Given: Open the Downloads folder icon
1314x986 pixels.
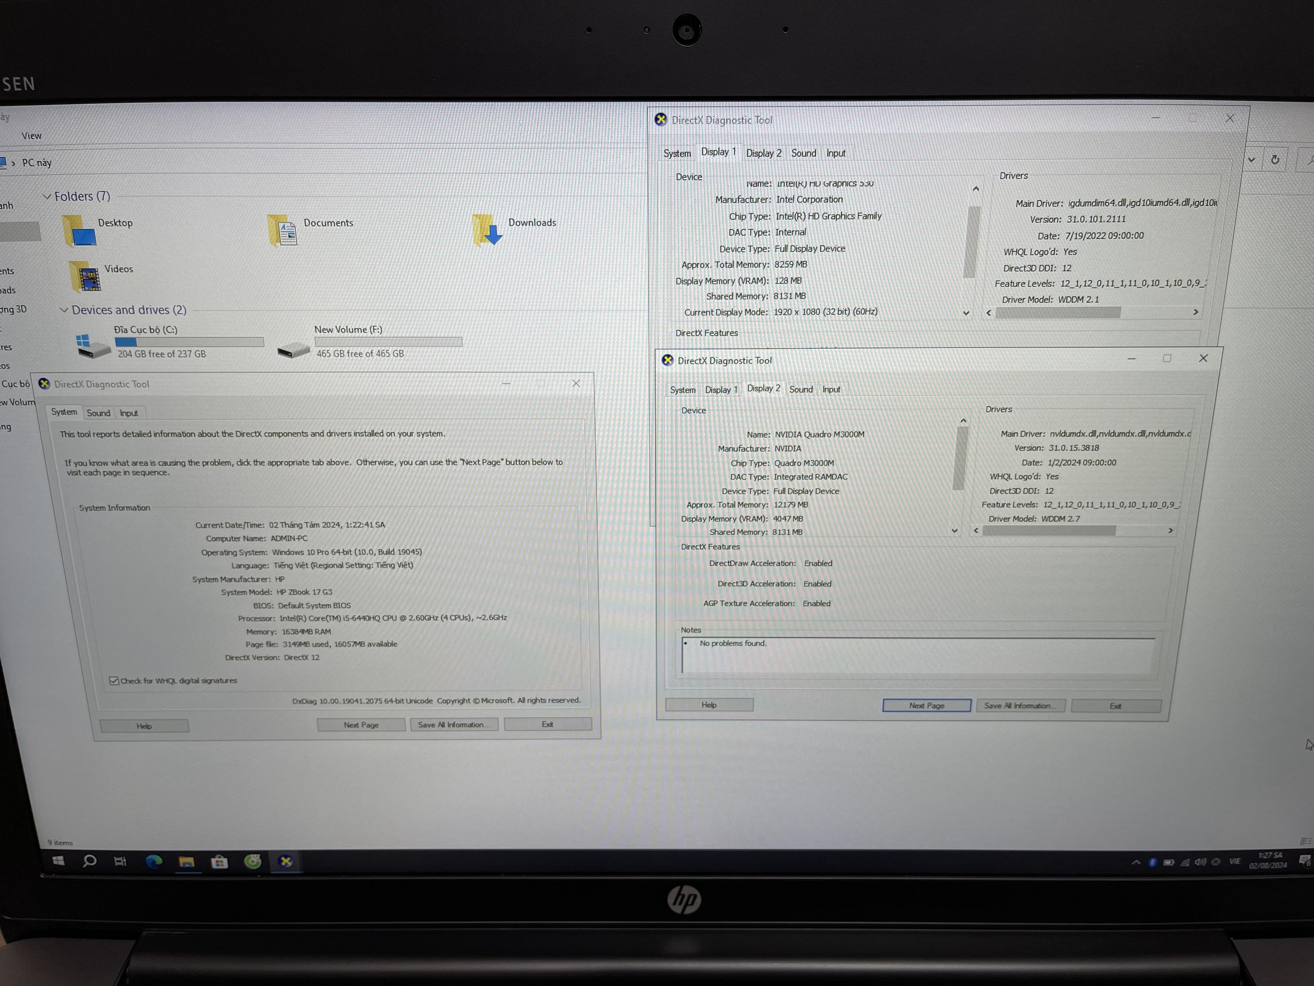Looking at the screenshot, I should coord(487,231).
